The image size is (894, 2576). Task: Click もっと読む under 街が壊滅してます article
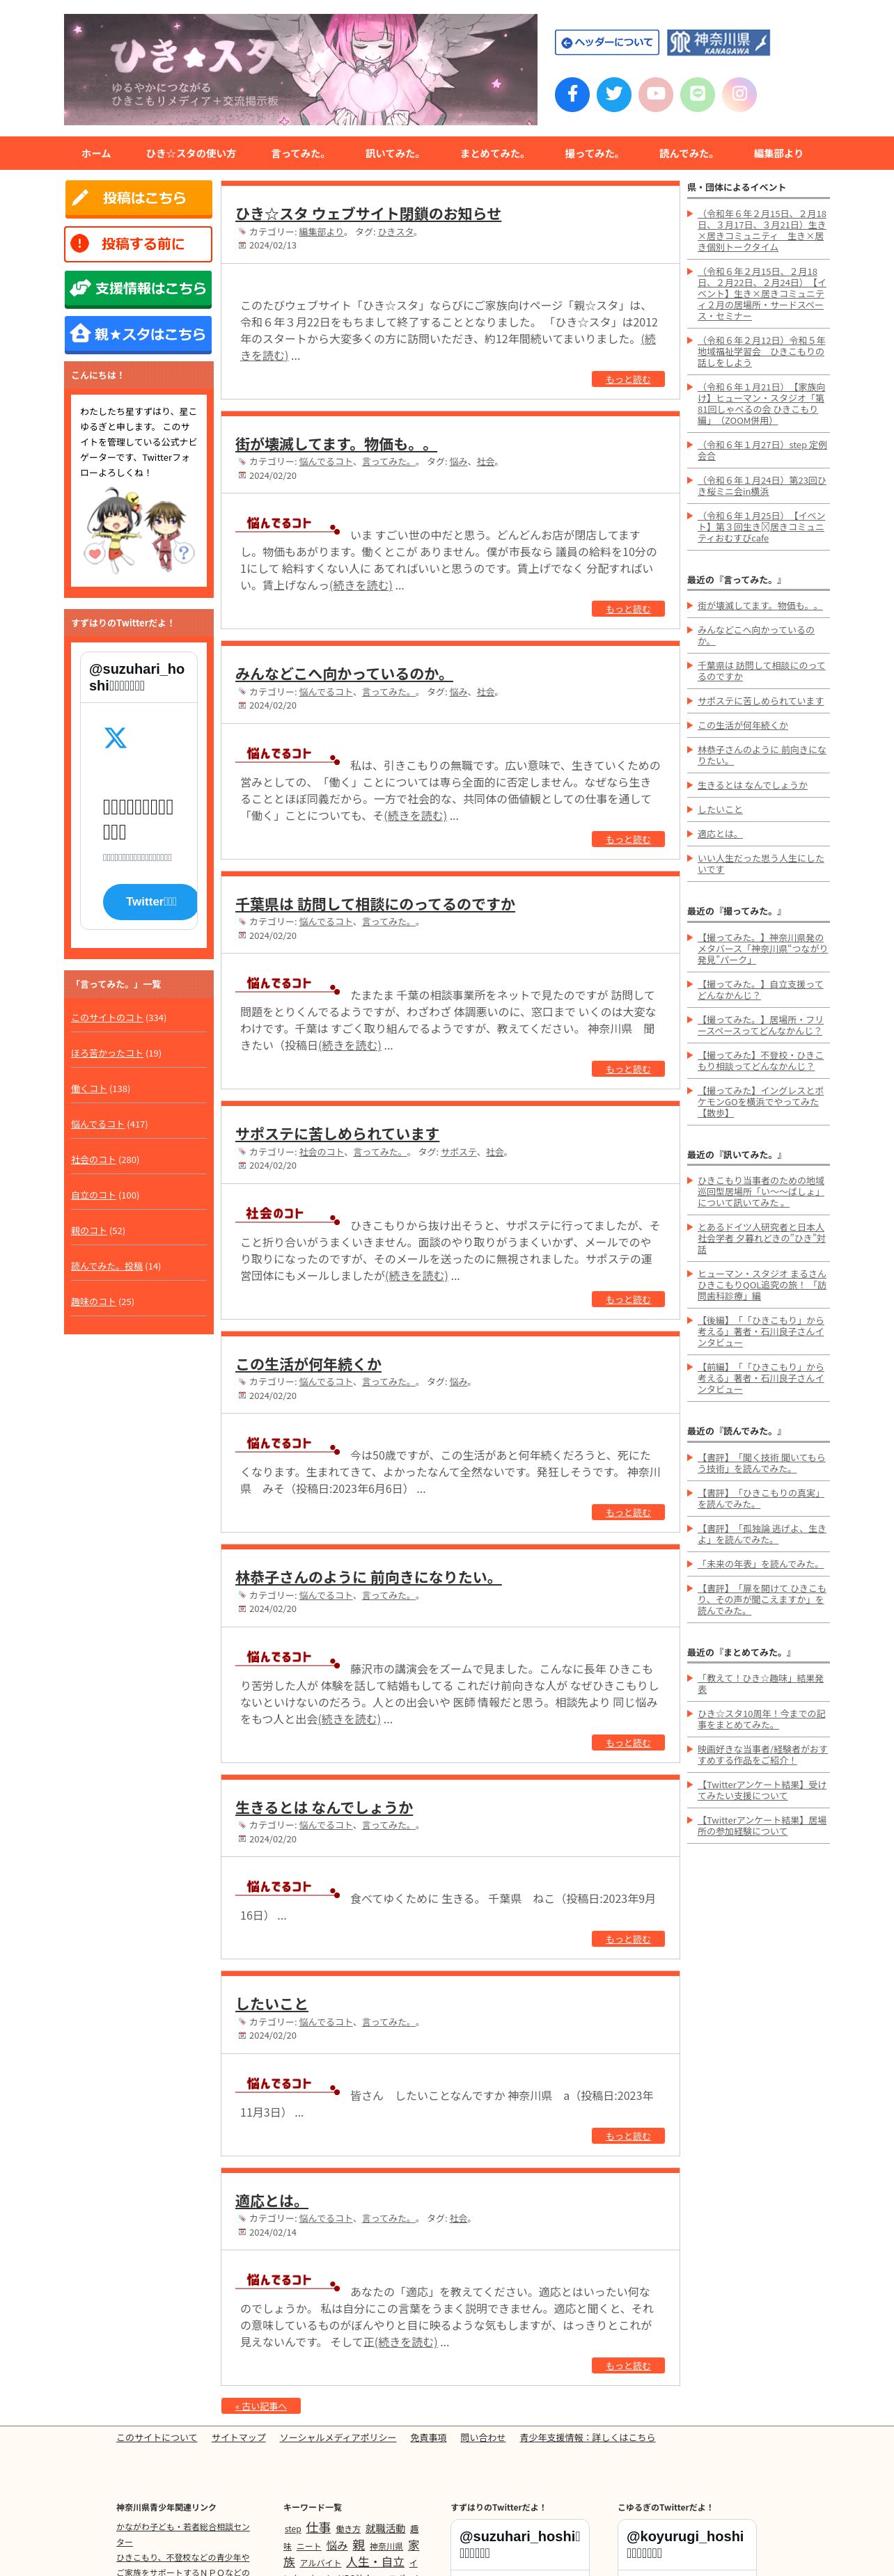point(628,609)
